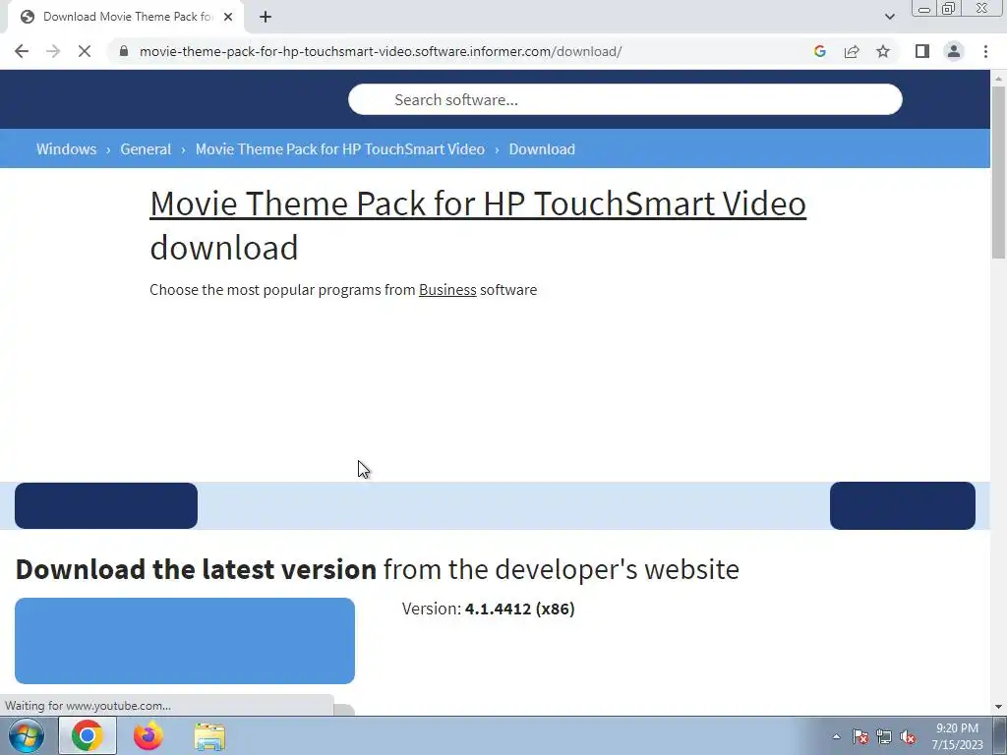Viewport: 1007px width, 755px height.
Task: Open the Business software link
Action: (x=447, y=290)
